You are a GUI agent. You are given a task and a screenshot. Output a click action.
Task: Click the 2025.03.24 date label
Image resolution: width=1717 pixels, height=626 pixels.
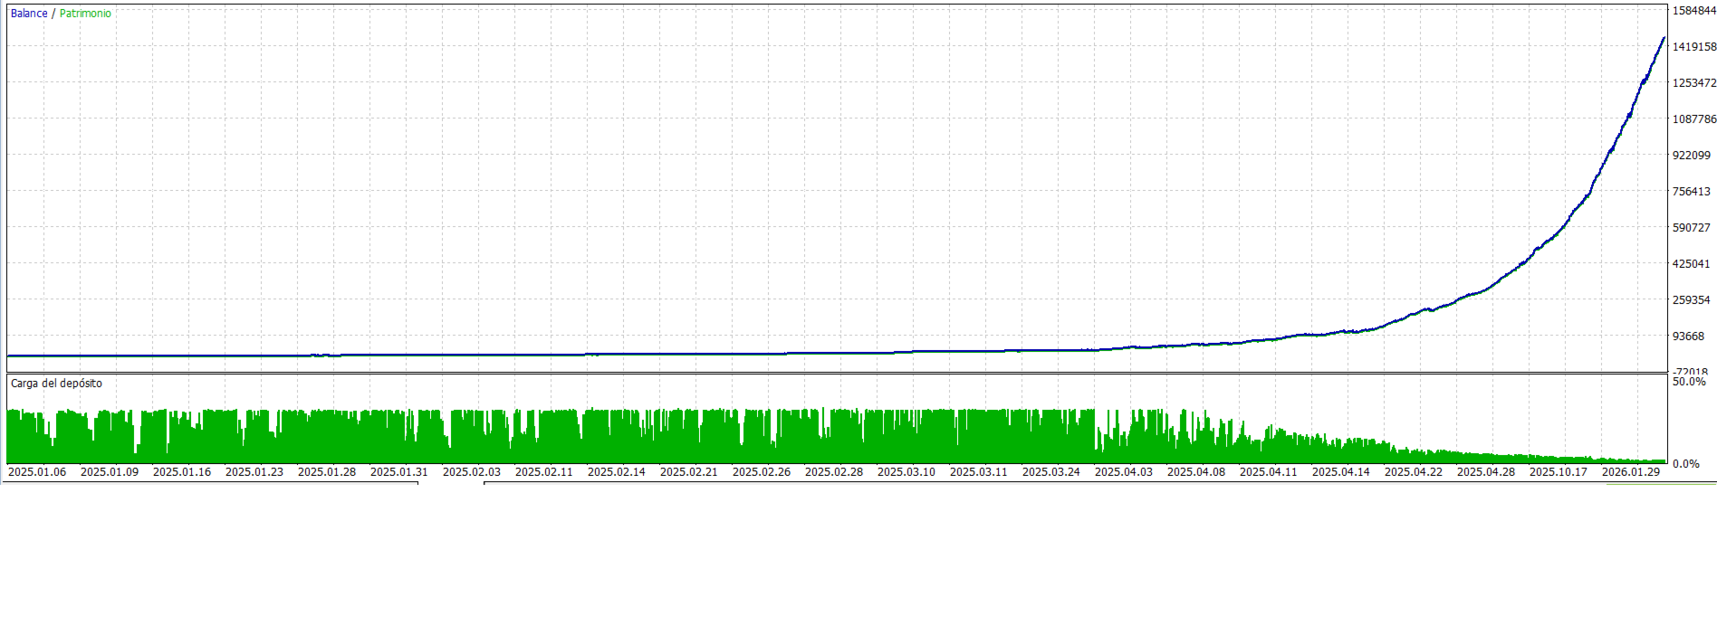click(1051, 472)
